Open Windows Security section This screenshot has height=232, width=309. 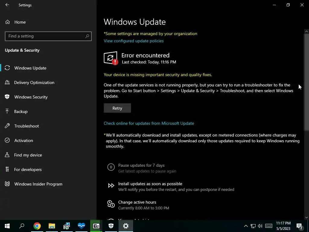[31, 97]
